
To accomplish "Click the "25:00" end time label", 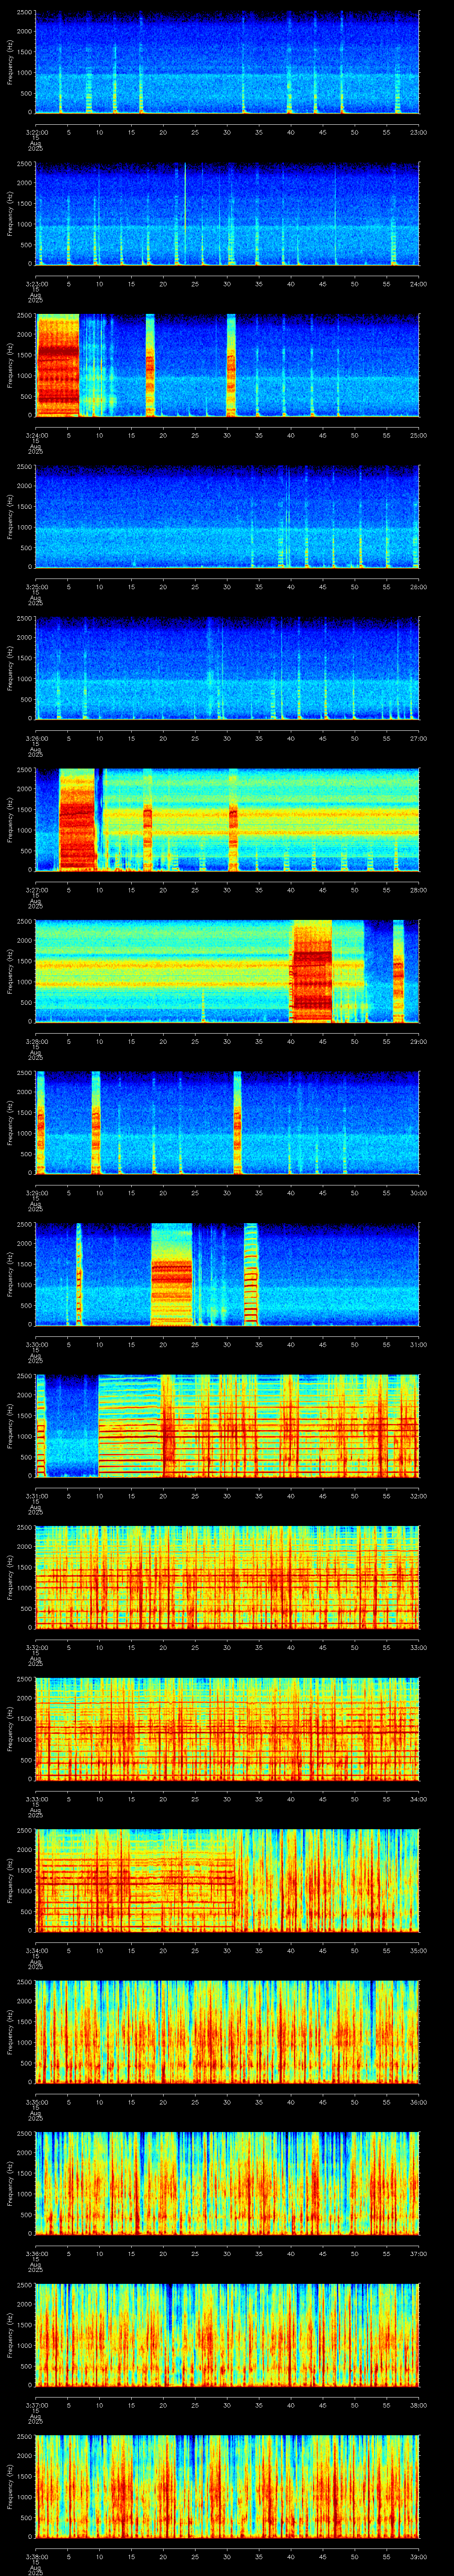I will point(418,436).
